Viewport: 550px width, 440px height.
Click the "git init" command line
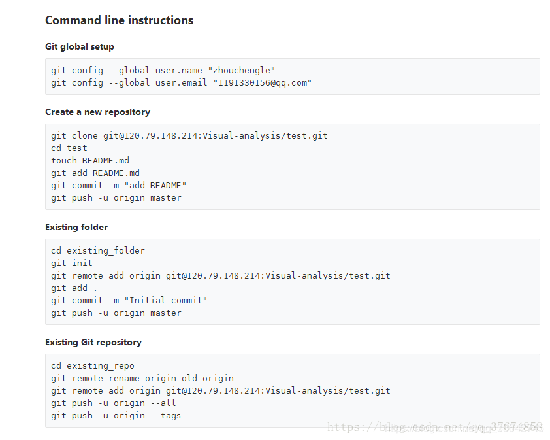(72, 263)
